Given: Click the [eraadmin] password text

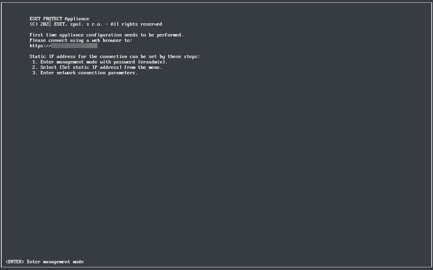Looking at the screenshot, I should pos(153,62).
